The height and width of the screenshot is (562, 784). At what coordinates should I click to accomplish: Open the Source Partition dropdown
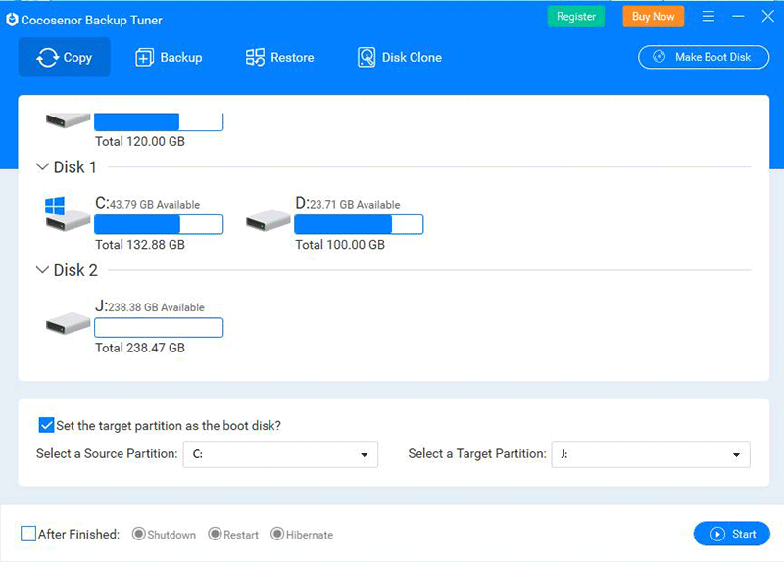(280, 454)
